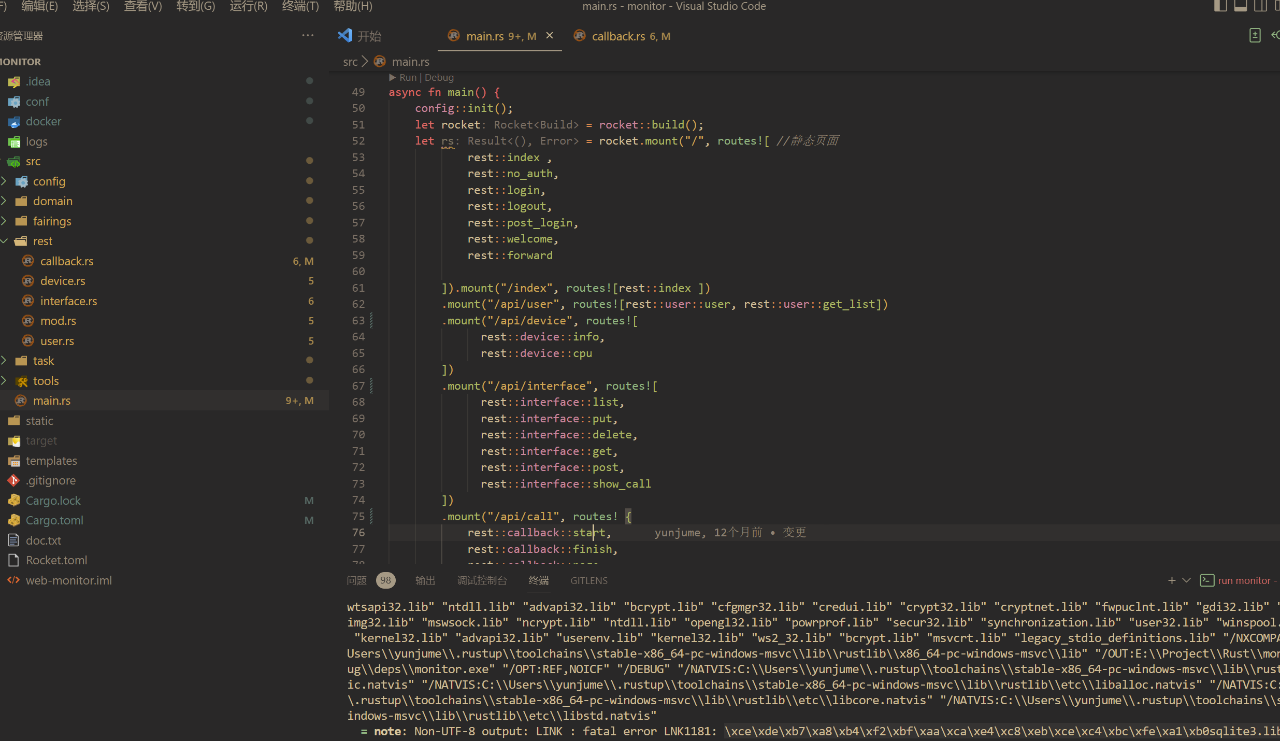The height and width of the screenshot is (741, 1280).
Task: Open the 帮助(H) menu
Action: point(353,6)
